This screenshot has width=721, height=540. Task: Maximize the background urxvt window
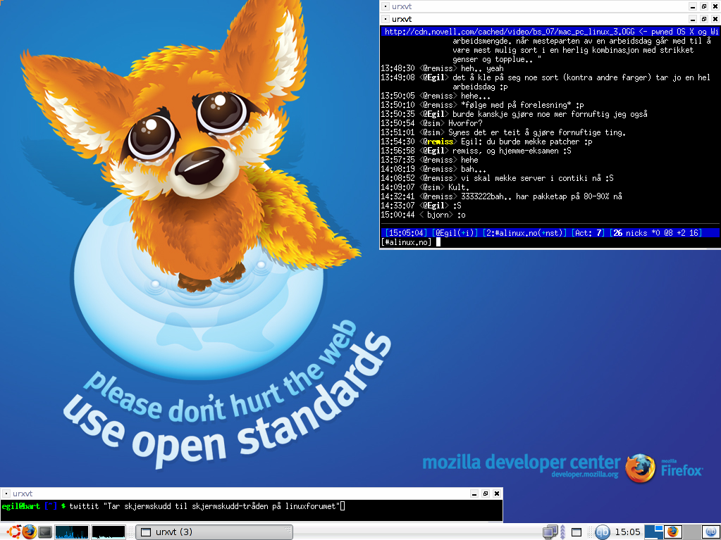tap(704, 6)
